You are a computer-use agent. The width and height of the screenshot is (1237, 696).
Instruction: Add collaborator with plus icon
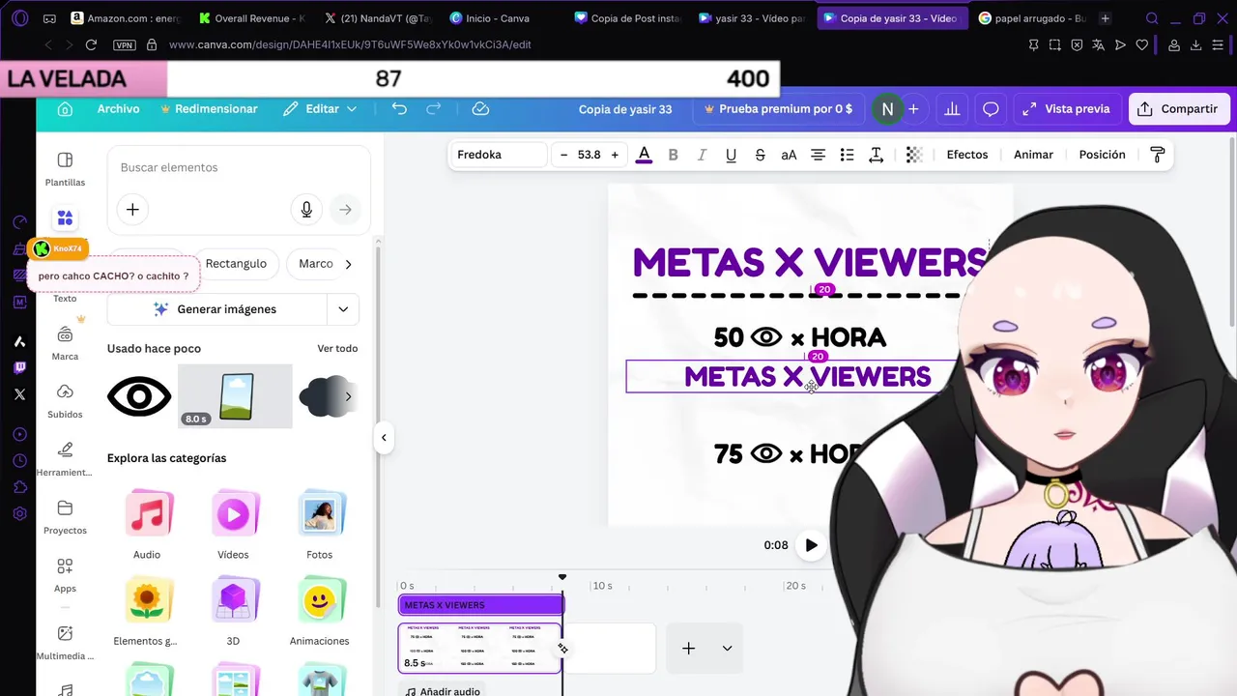click(x=913, y=109)
